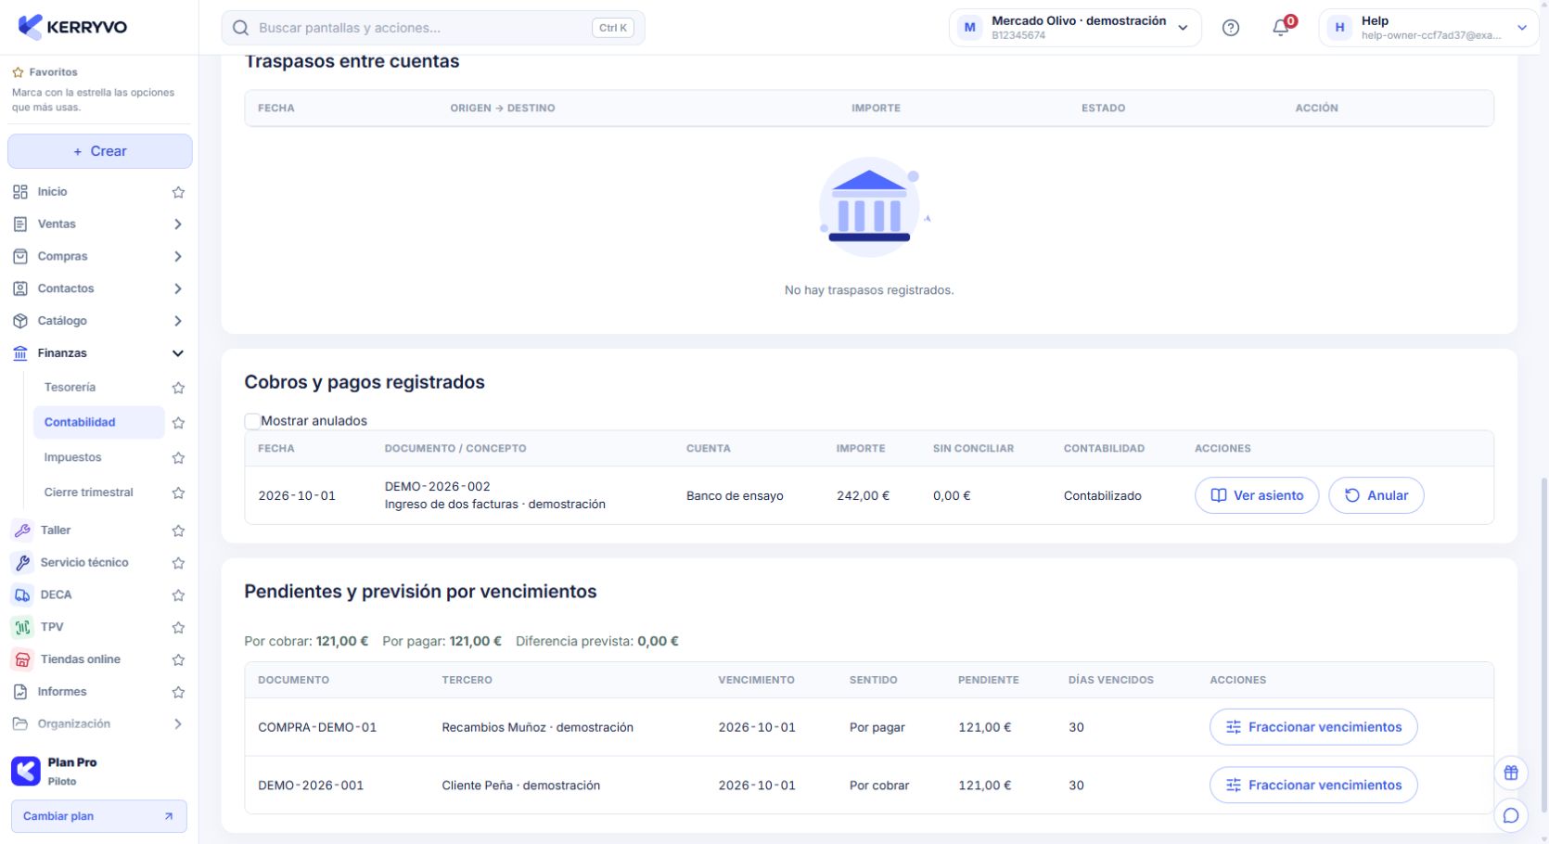This screenshot has height=844, width=1549.
Task: Click the DECA truck icon
Action: [x=21, y=595]
